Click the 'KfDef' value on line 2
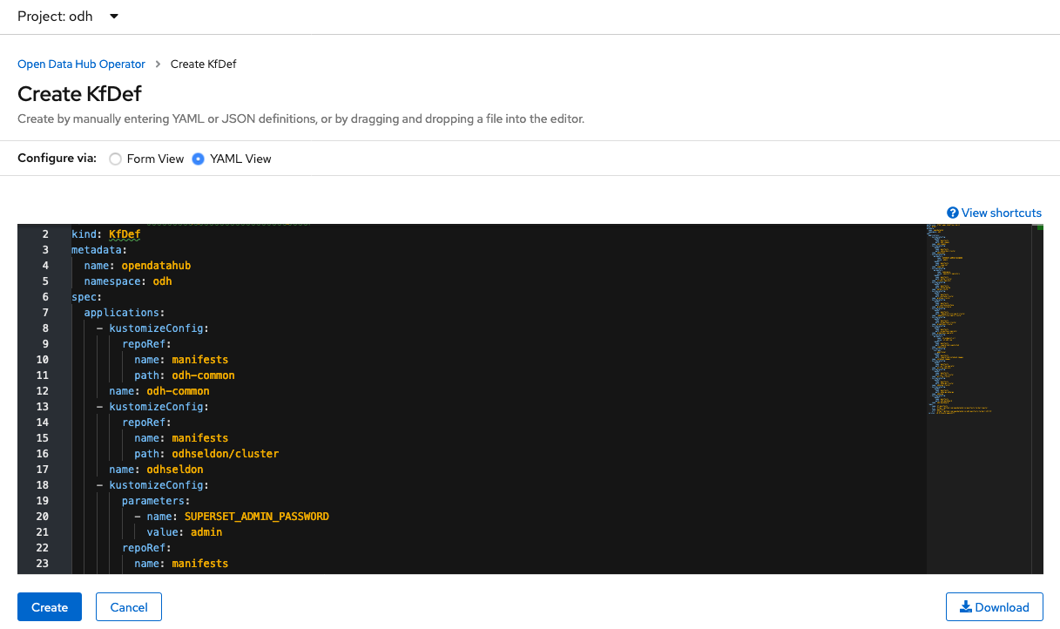The height and width of the screenshot is (629, 1060). pyautogui.click(x=125, y=234)
